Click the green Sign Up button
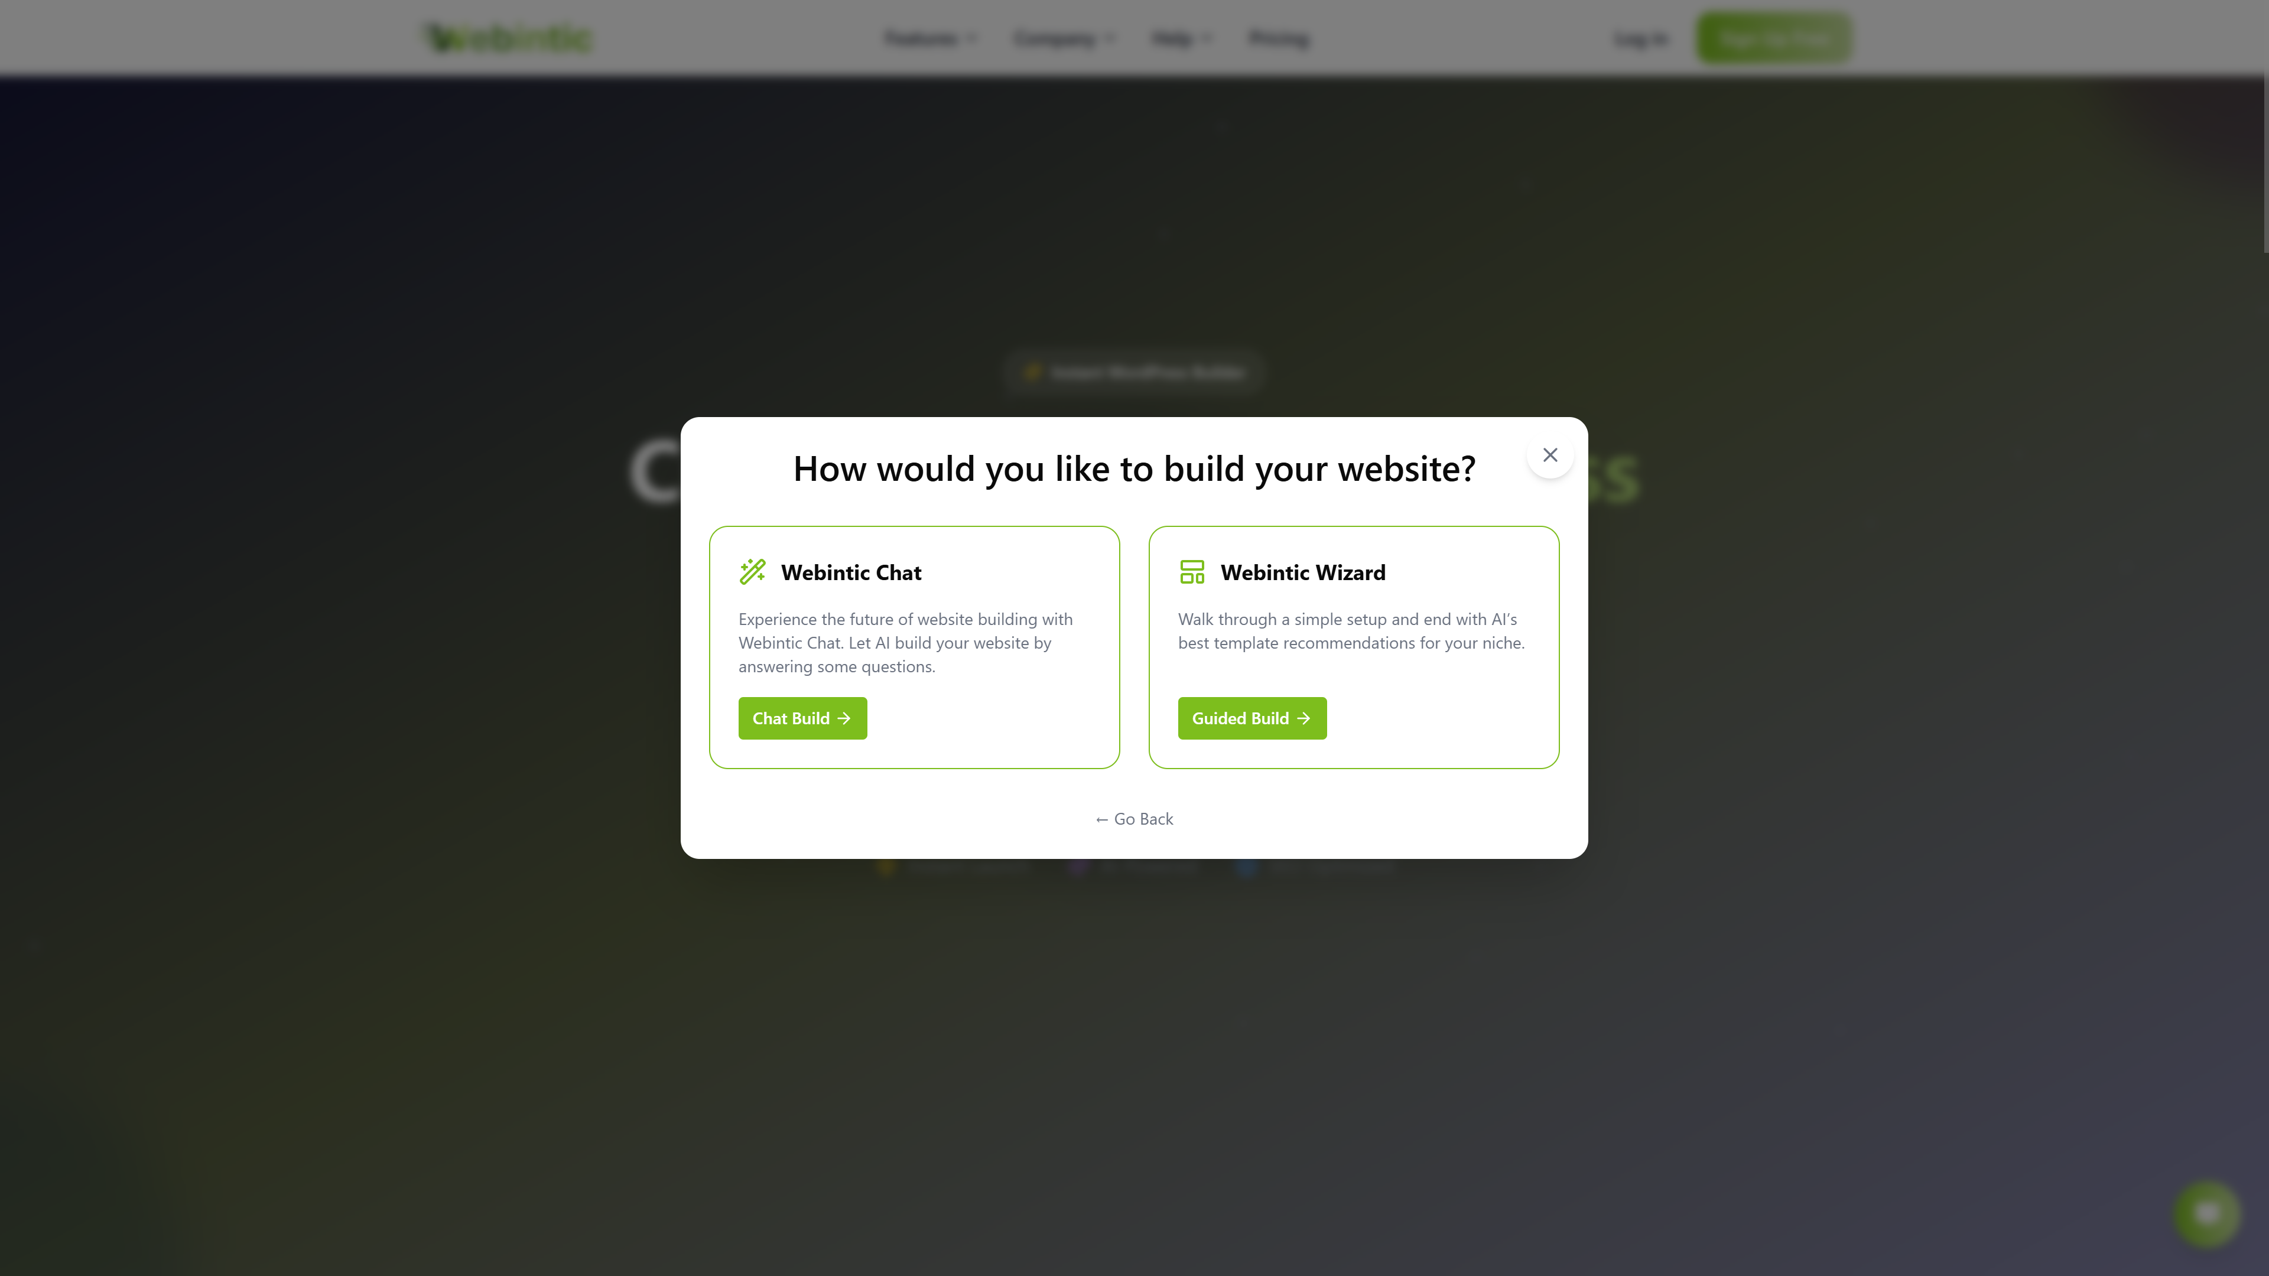This screenshot has width=2269, height=1276. 1774,38
